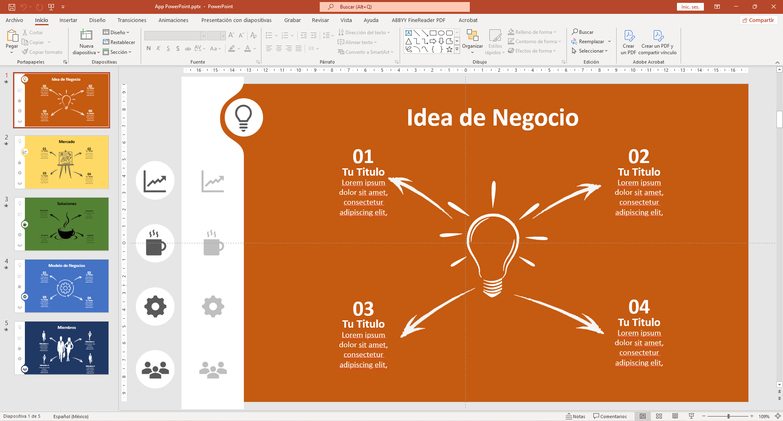The height and width of the screenshot is (421, 783).
Task: Start slideshow from status bar icon
Action: click(x=691, y=416)
